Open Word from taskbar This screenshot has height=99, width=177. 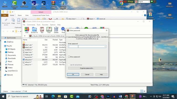coord(120,97)
